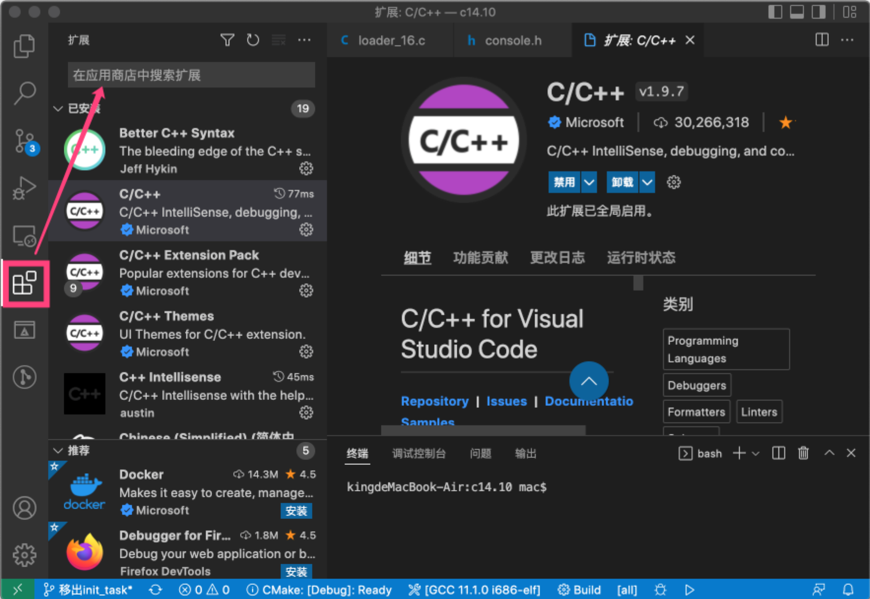Kill terminal with the trash icon
The height and width of the screenshot is (599, 870).
click(x=803, y=453)
